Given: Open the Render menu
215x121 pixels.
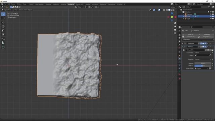Looking at the screenshot, I should [13, 4].
